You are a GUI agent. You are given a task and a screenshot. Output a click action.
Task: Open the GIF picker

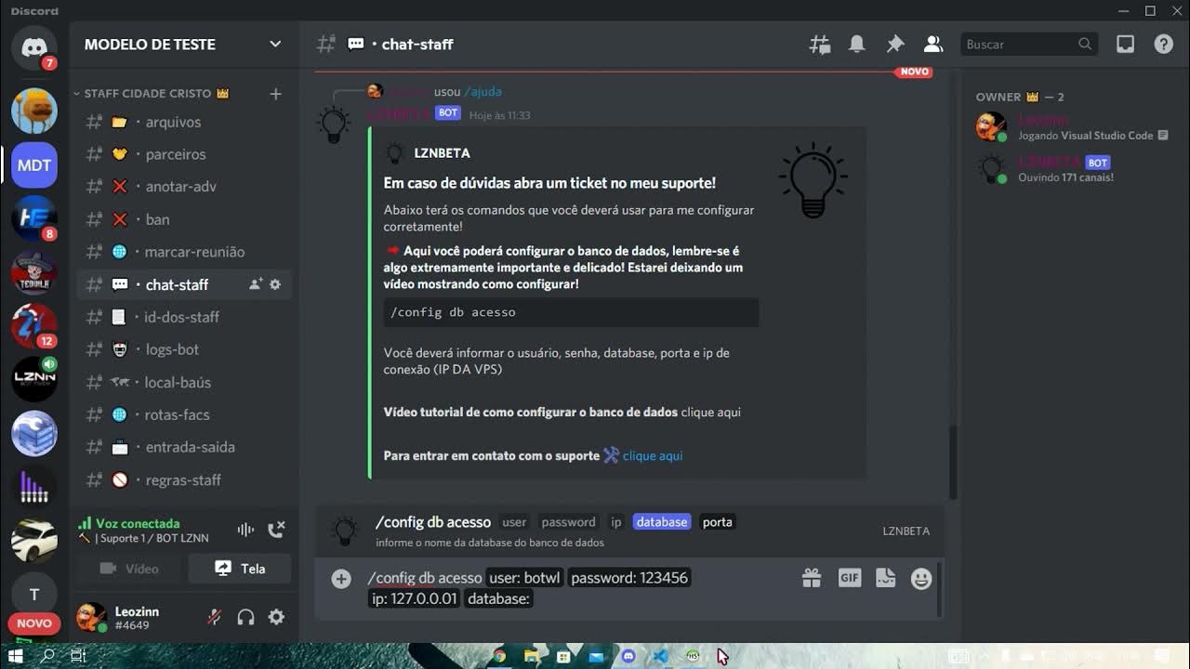[x=850, y=578]
